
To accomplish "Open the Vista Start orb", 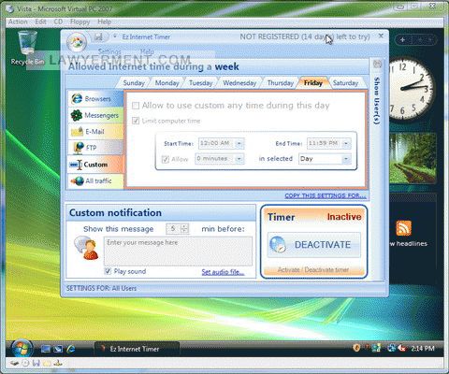I will 22,349.
